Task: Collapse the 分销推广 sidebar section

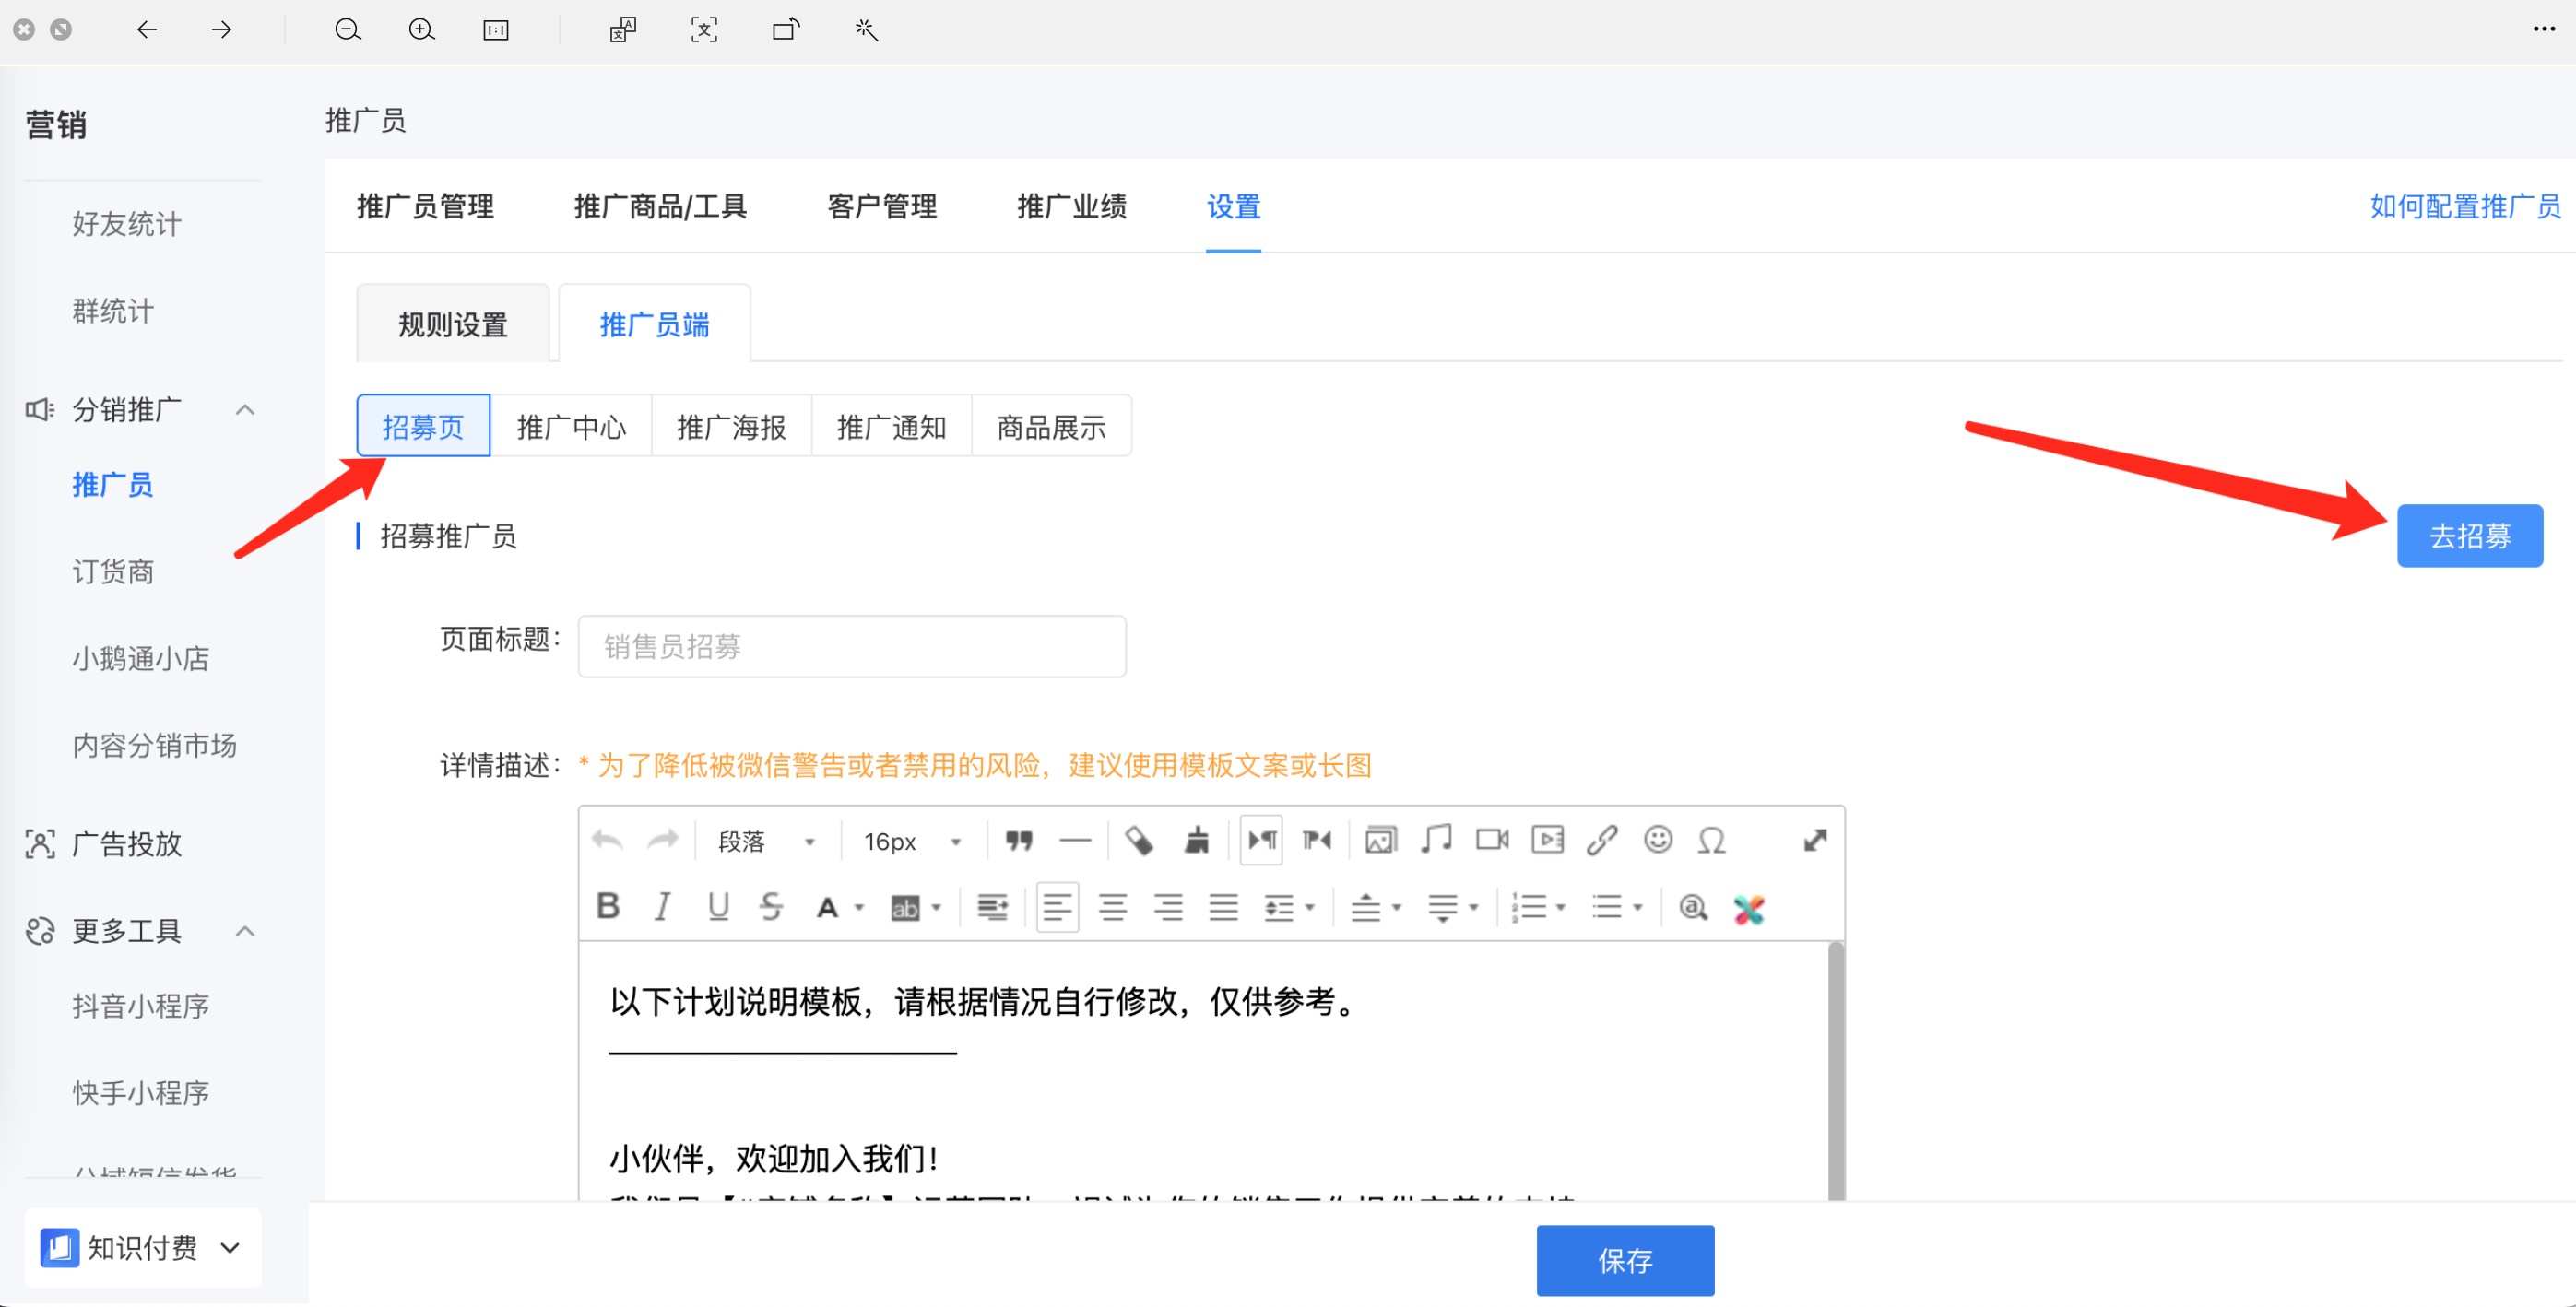Action: point(245,409)
